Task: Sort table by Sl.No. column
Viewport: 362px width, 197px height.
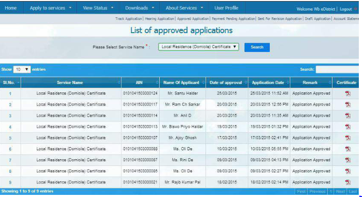Action: [x=11, y=82]
